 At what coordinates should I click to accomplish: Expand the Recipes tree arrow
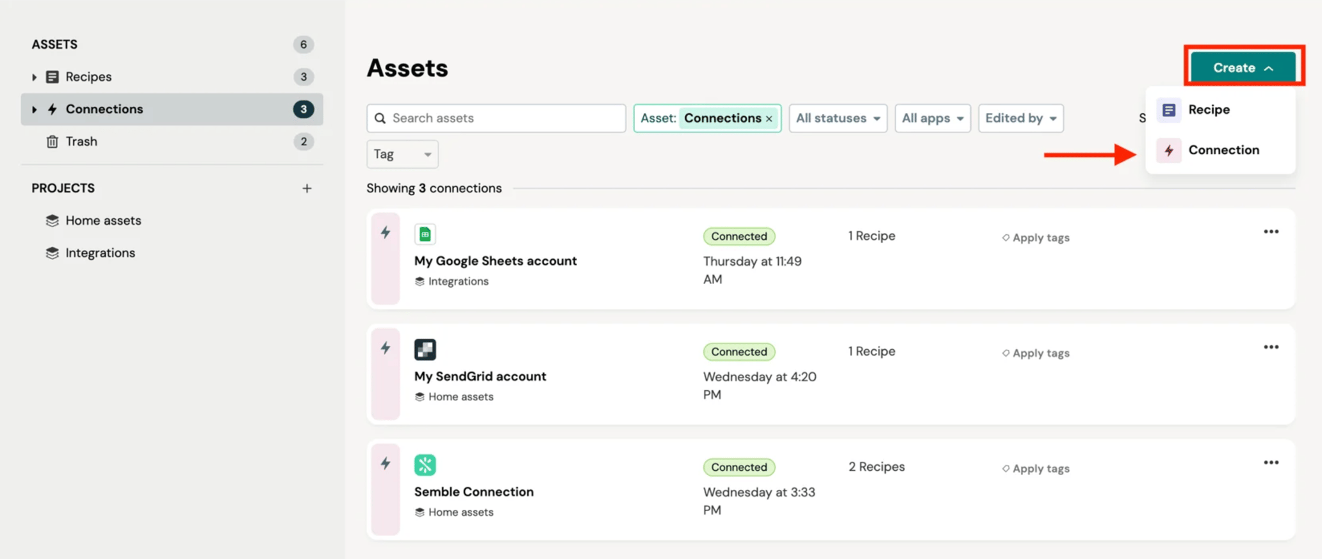pyautogui.click(x=34, y=77)
